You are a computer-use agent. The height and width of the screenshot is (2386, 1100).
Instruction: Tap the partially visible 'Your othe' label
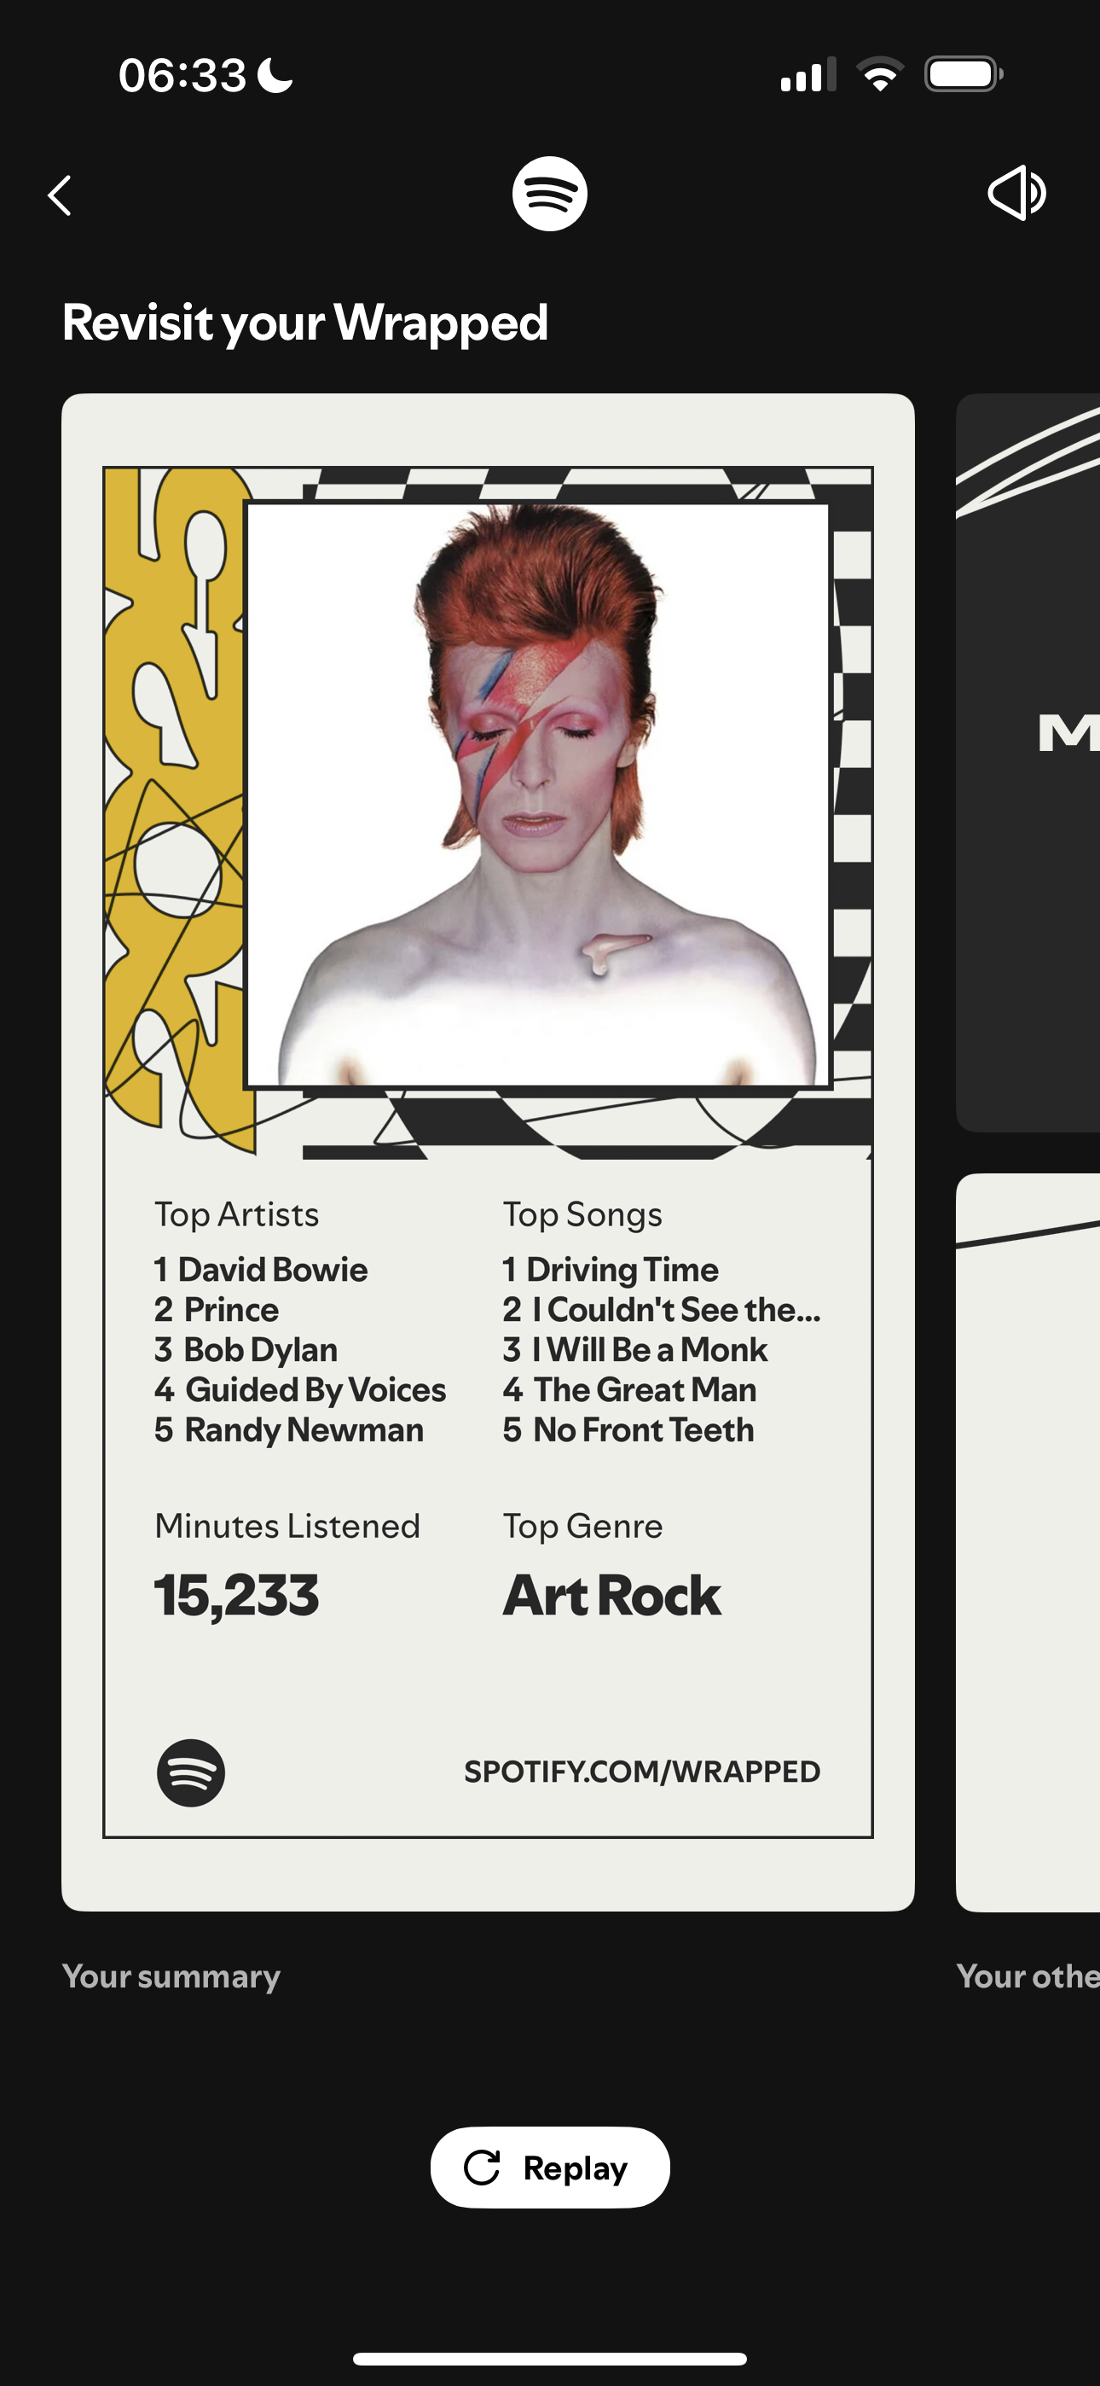tap(1028, 1976)
